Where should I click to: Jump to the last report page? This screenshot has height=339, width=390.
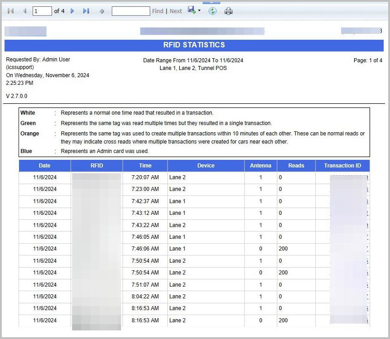tap(86, 11)
